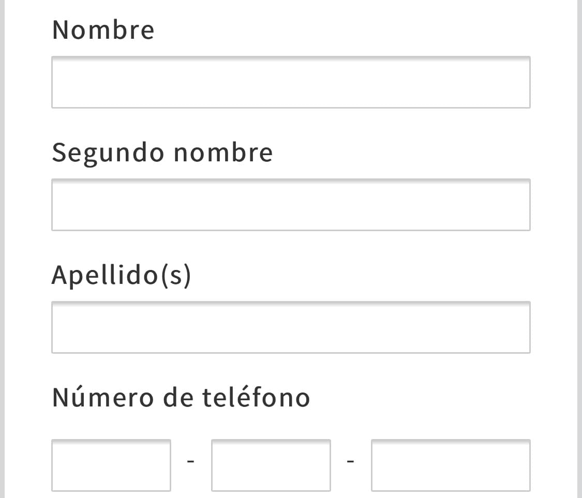Select the Apellido(s) label
The image size is (582, 498).
(122, 275)
